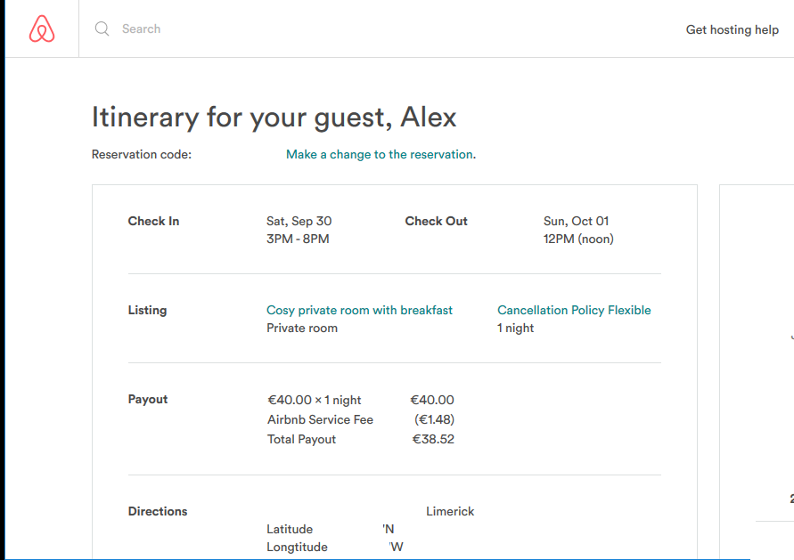
Task: View the Cancellation Policy Flexible link
Action: (574, 311)
